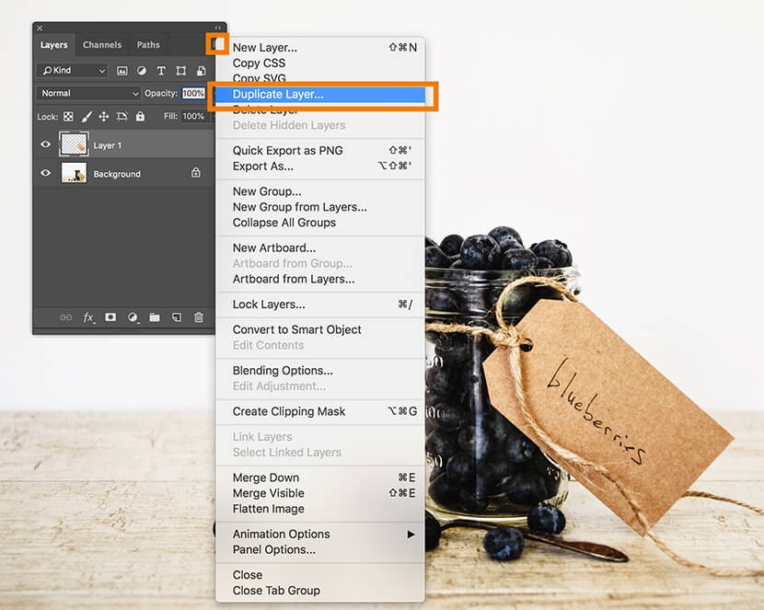Image resolution: width=764 pixels, height=610 pixels.
Task: Create a new layer using bottom icon
Action: click(x=177, y=317)
